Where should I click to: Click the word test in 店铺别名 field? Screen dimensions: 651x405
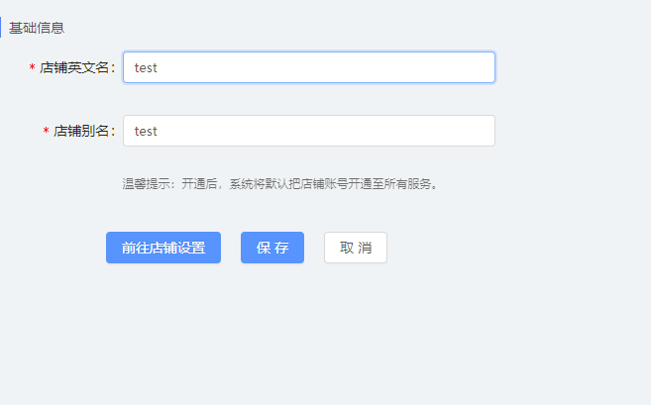pyautogui.click(x=146, y=131)
